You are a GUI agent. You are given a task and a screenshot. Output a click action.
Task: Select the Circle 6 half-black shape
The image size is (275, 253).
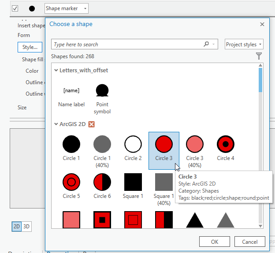pyautogui.click(x=102, y=186)
